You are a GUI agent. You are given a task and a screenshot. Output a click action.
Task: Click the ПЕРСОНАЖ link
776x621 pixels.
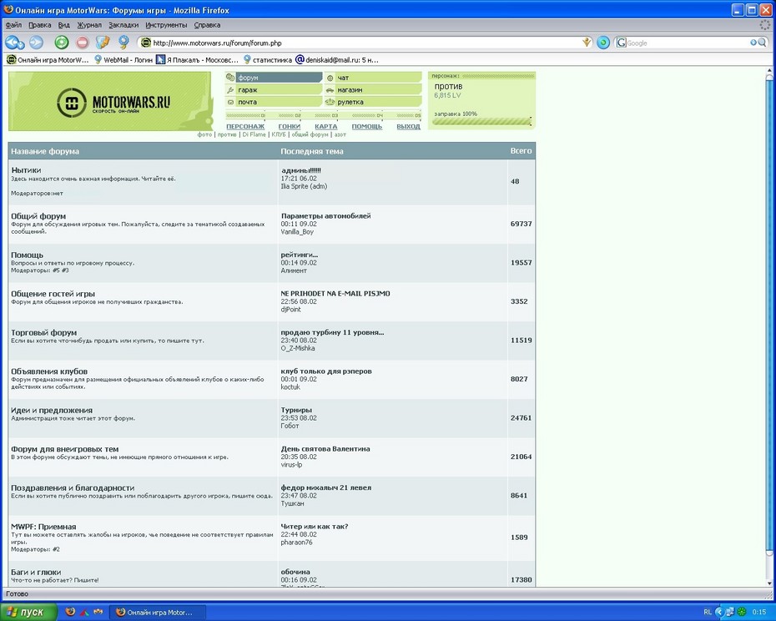[x=245, y=126]
